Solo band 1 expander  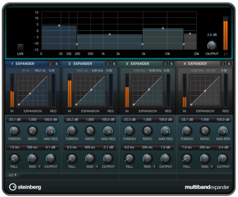(x=57, y=64)
